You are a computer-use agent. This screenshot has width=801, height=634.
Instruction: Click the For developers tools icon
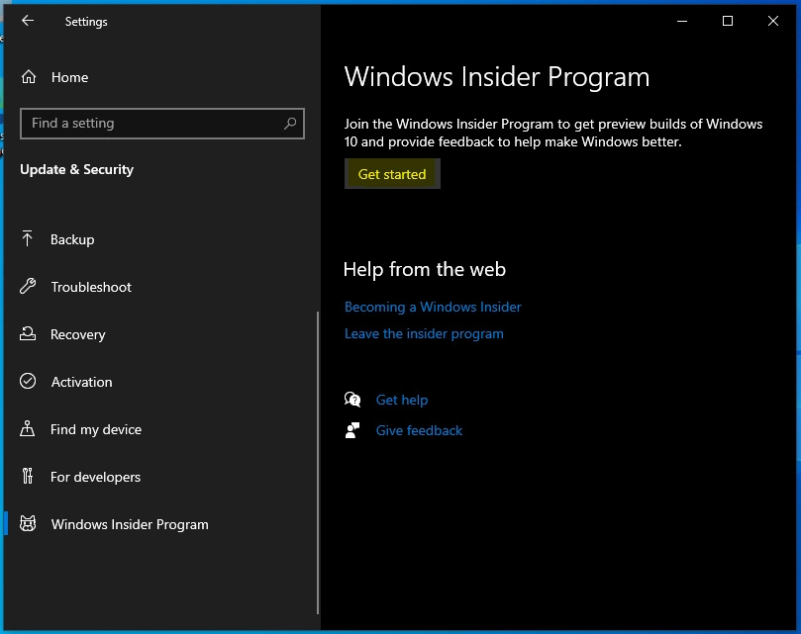click(x=28, y=476)
